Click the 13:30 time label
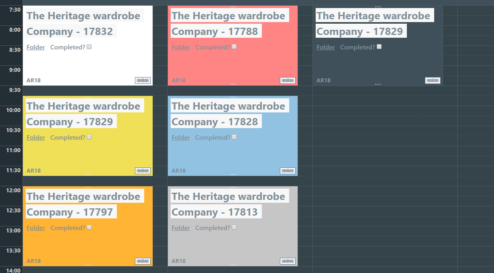Screen dimensions: 494x273 [x=13, y=251]
